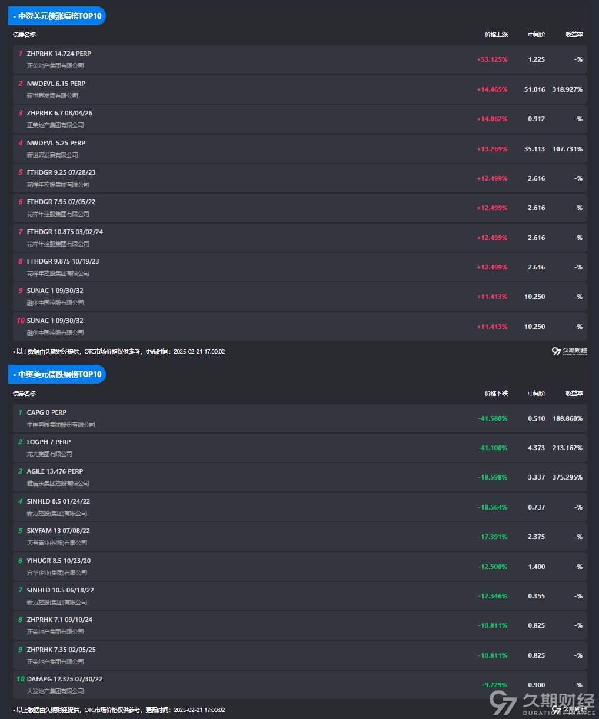The image size is (599, 719).
Task: Click the -41.580% price drop for CAPG
Action: pyautogui.click(x=492, y=418)
